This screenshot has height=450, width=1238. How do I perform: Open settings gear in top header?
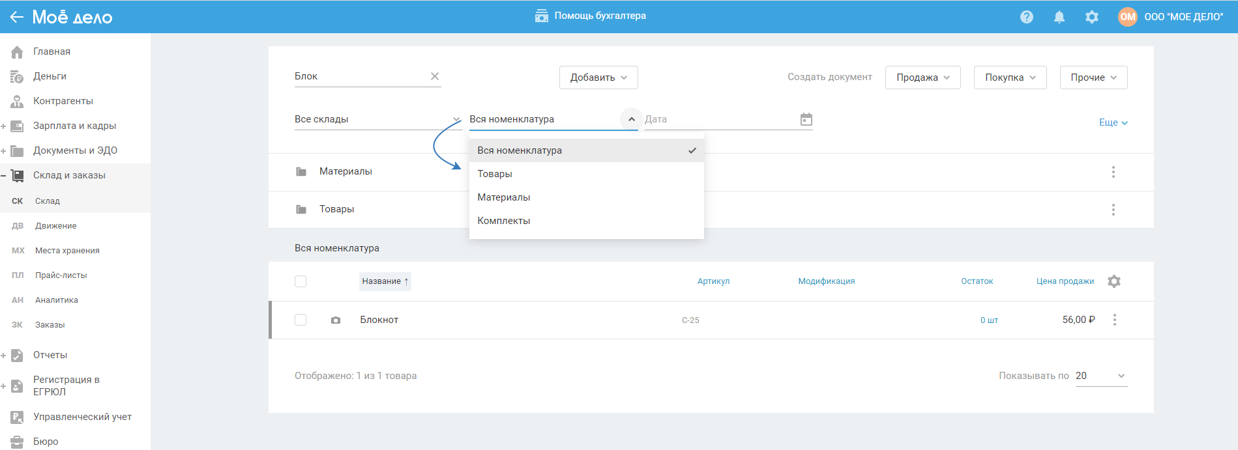1091,17
